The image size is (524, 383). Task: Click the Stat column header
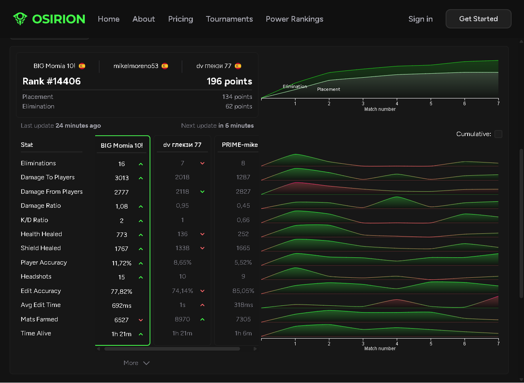(27, 145)
